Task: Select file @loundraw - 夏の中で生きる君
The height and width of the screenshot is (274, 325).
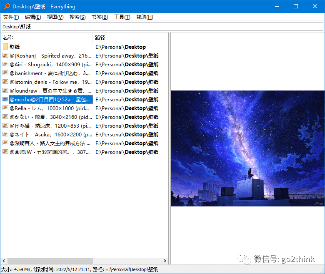Action: pyautogui.click(x=50, y=90)
